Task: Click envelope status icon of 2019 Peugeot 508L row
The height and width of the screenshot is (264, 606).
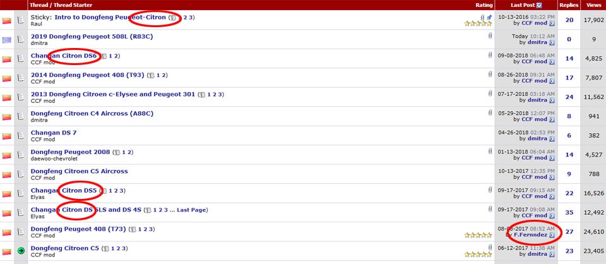Action: [x=6, y=39]
